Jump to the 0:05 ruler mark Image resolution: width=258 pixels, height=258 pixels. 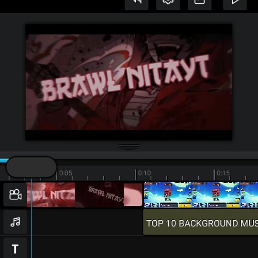pos(65,173)
